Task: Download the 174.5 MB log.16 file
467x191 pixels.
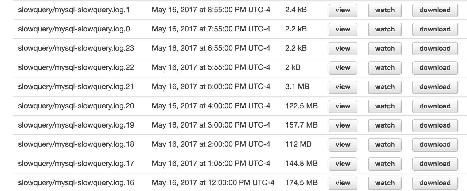Action: click(x=435, y=183)
